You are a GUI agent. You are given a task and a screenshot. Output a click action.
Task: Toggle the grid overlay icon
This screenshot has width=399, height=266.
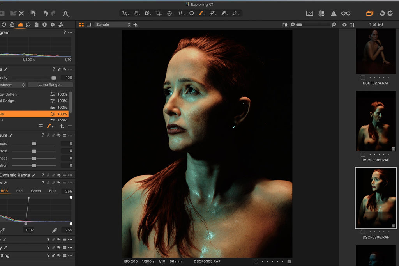point(321,13)
